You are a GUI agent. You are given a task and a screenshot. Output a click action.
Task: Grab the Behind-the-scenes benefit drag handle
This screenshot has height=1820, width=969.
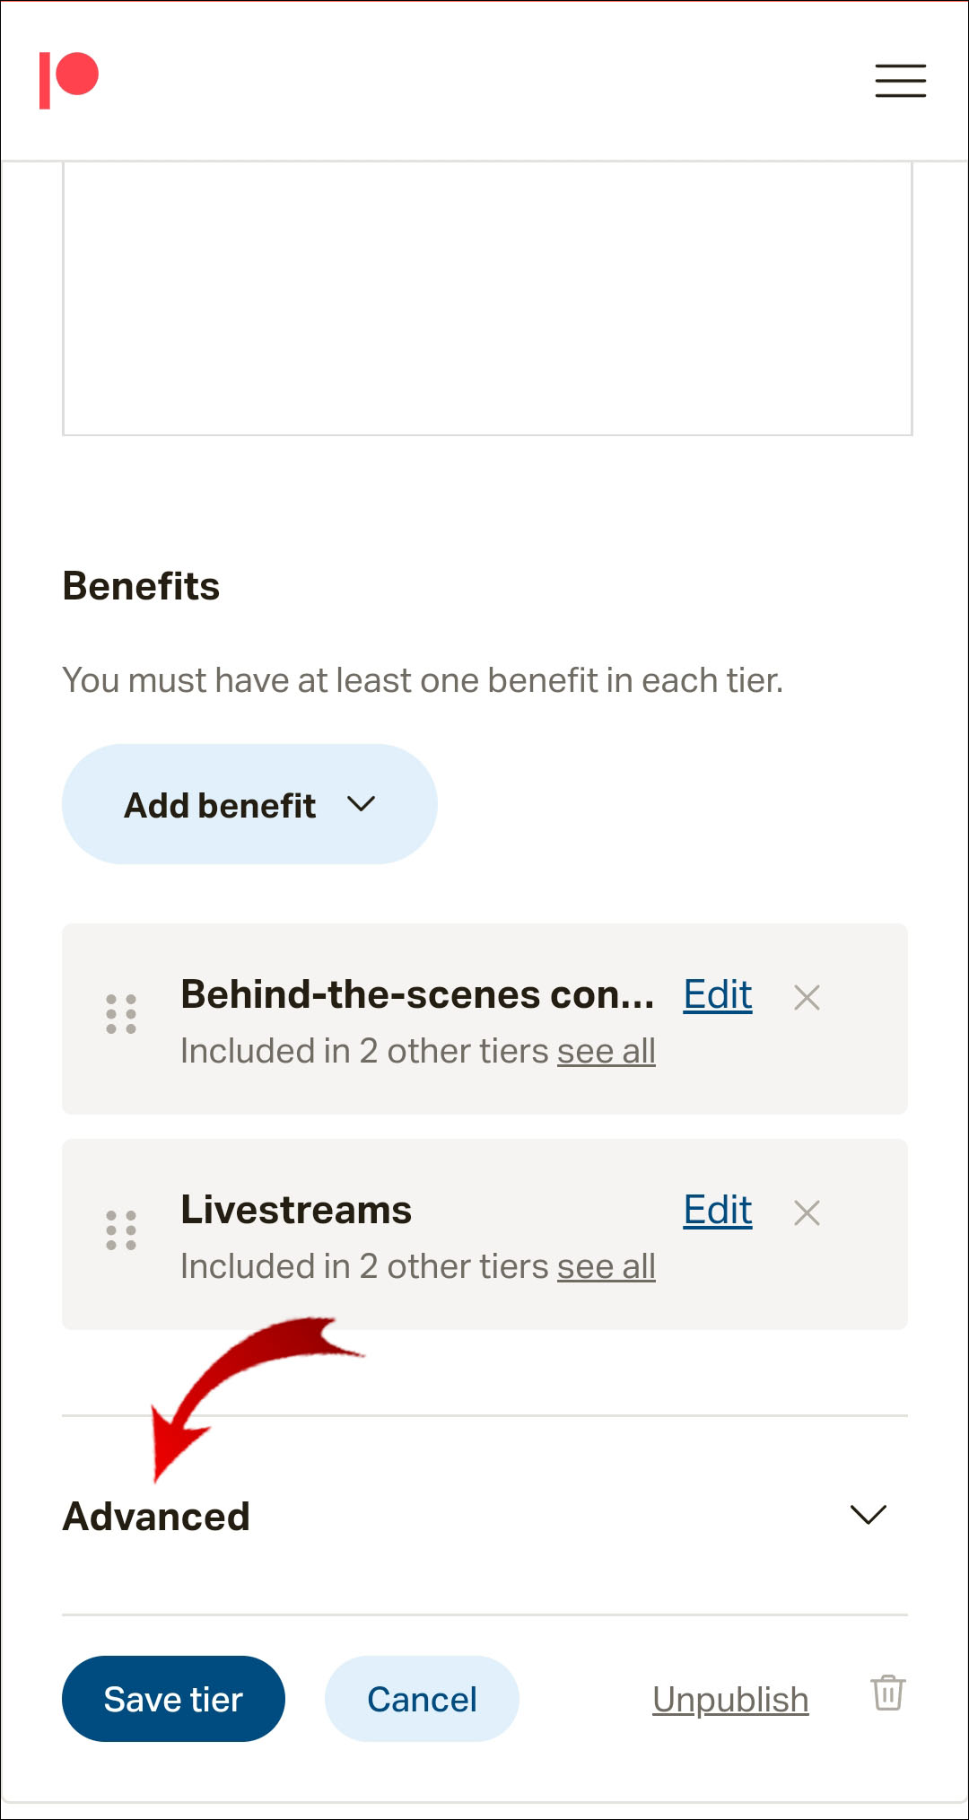(x=121, y=1014)
